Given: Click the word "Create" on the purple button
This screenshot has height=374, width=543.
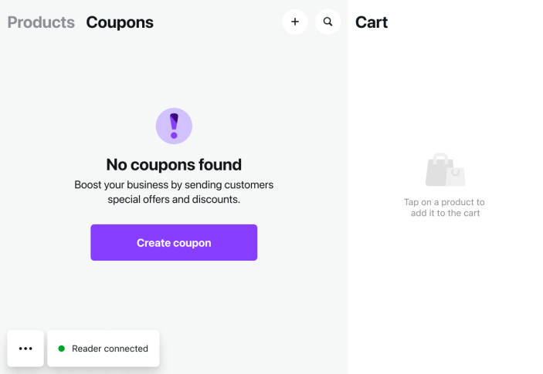Looking at the screenshot, I should [x=153, y=243].
